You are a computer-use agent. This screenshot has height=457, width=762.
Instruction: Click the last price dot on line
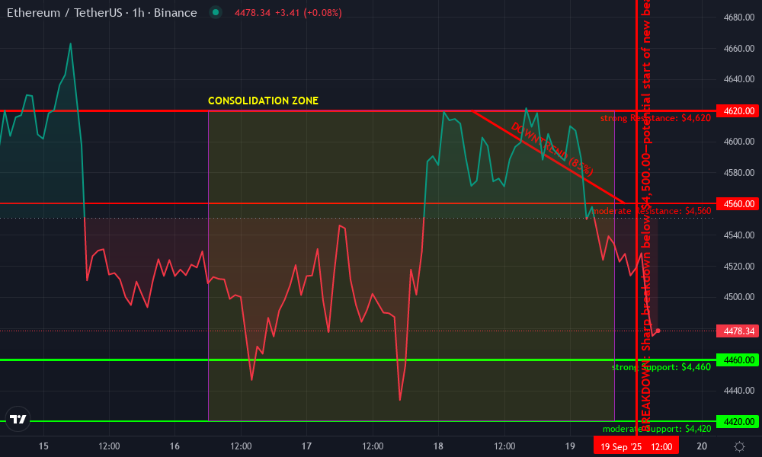[658, 331]
